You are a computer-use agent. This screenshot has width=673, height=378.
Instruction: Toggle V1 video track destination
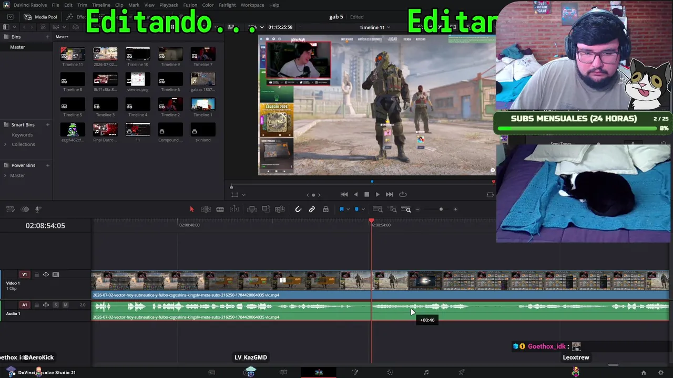pyautogui.click(x=24, y=275)
